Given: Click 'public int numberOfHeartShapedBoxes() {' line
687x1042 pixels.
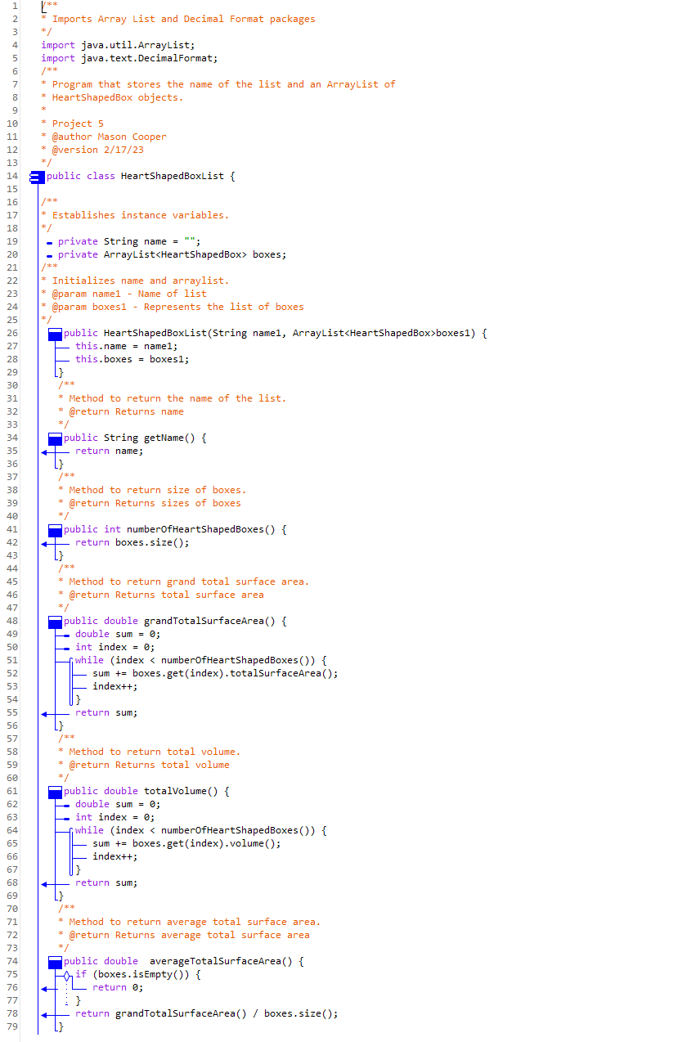Looking at the screenshot, I should [x=175, y=529].
